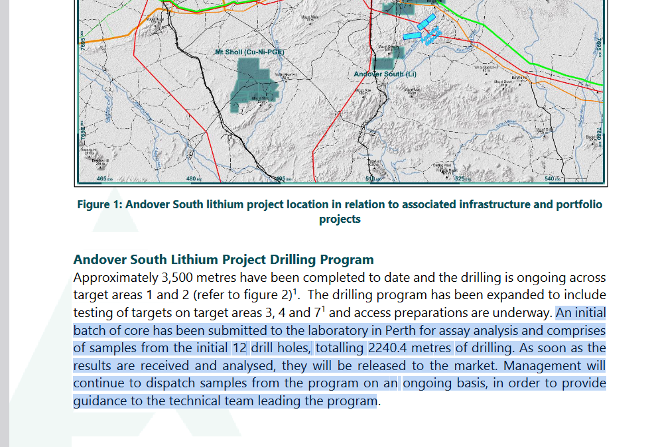The image size is (654, 447).
Task: Click the Andover South (Li) map label
Action: pos(385,74)
